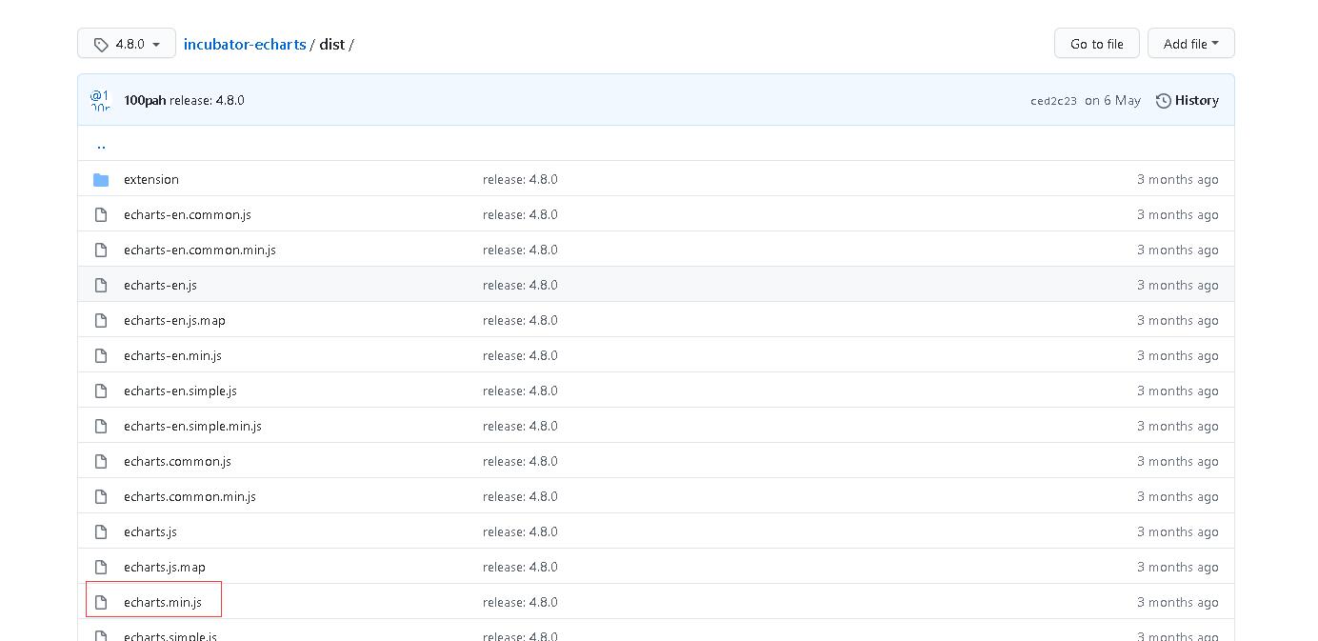Open echarts-en.simple.min.js file
The image size is (1318, 641).
click(192, 426)
